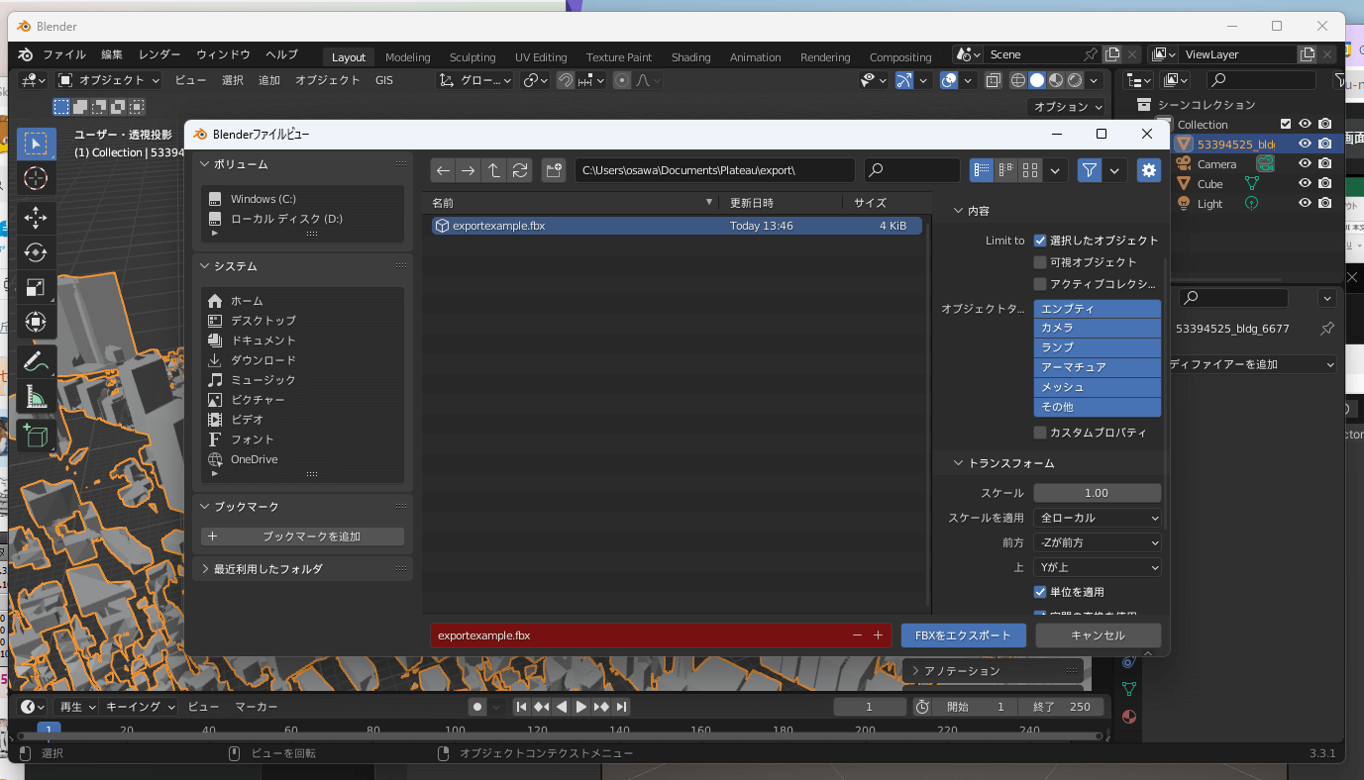Enable アクティブコレクション checkbox
The height and width of the screenshot is (780, 1364).
click(x=1040, y=284)
